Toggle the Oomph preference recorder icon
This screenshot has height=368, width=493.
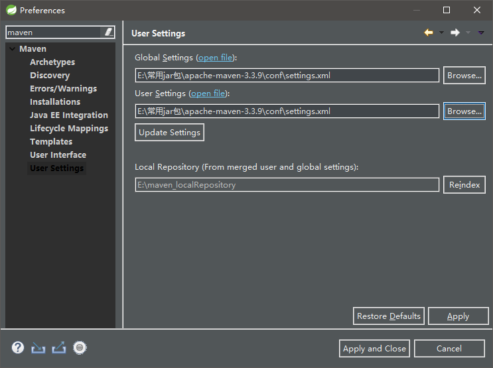pyautogui.click(x=80, y=347)
